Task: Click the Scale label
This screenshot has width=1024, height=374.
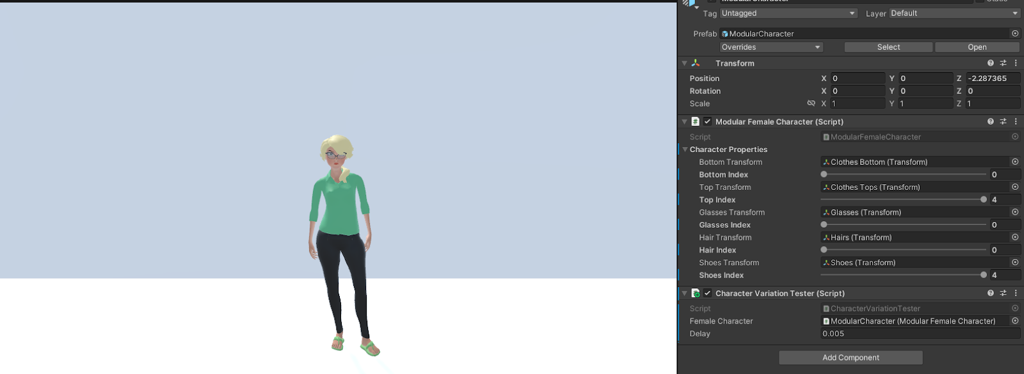Action: click(x=700, y=104)
